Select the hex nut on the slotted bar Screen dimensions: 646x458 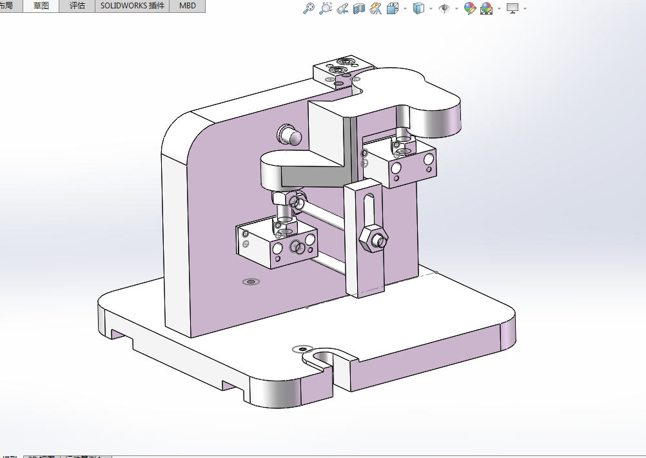click(x=373, y=239)
